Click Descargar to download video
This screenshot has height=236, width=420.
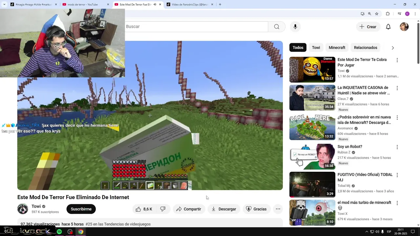pos(224,209)
